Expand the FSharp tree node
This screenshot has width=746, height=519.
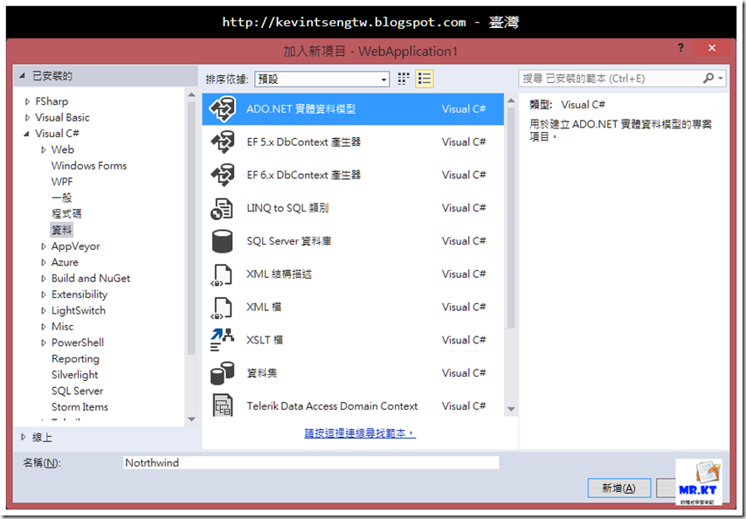tap(27, 101)
